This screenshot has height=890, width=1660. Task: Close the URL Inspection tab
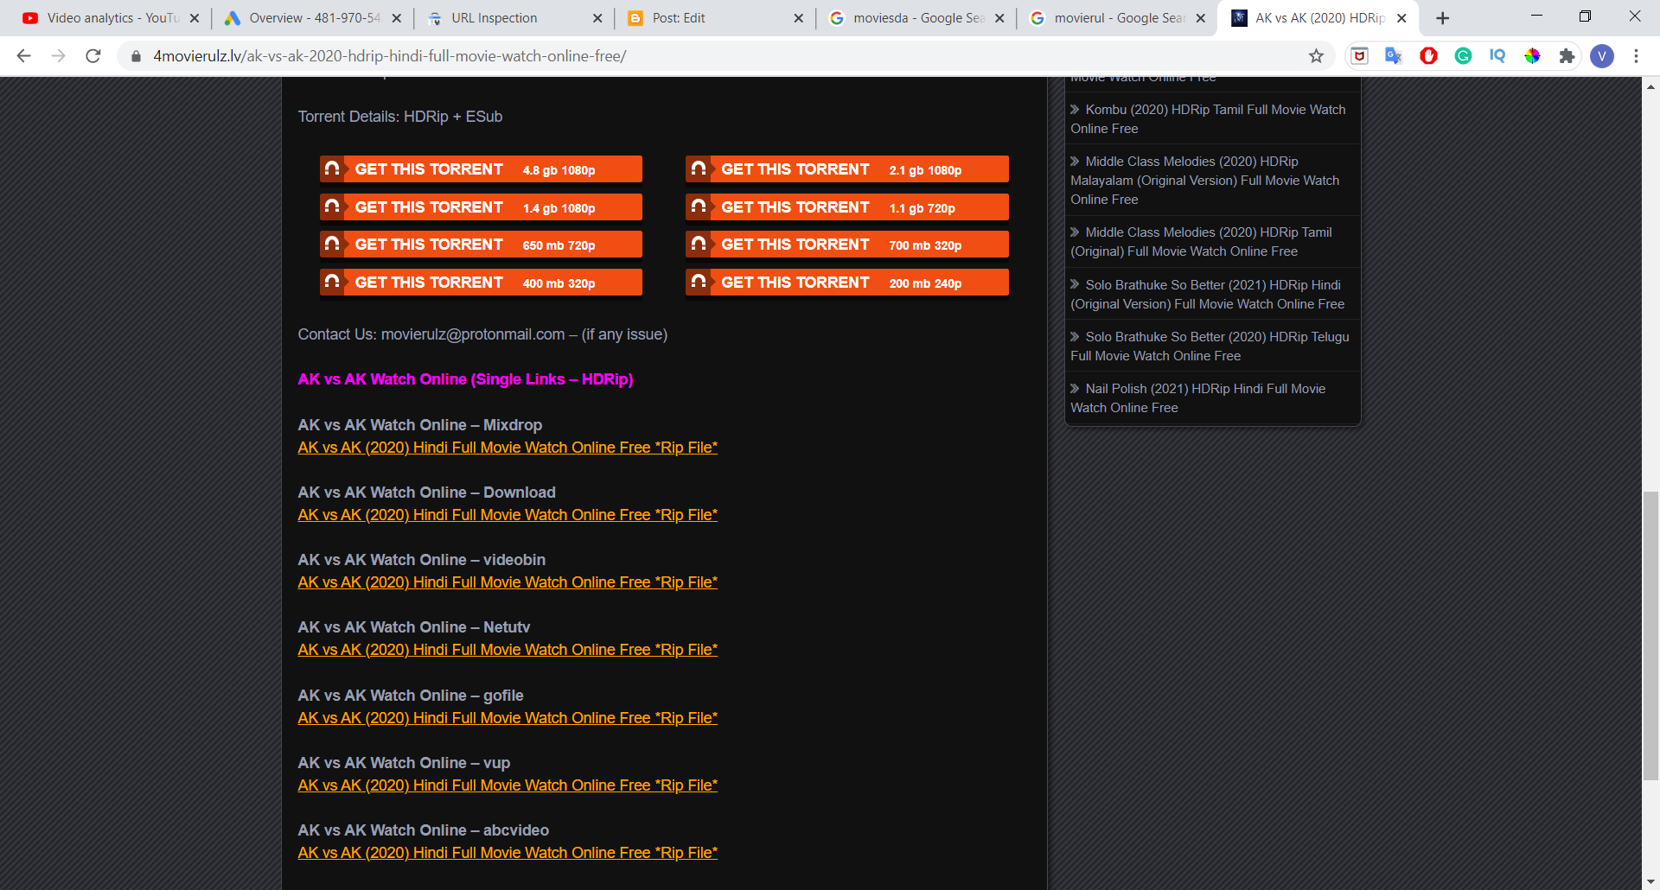coord(597,18)
